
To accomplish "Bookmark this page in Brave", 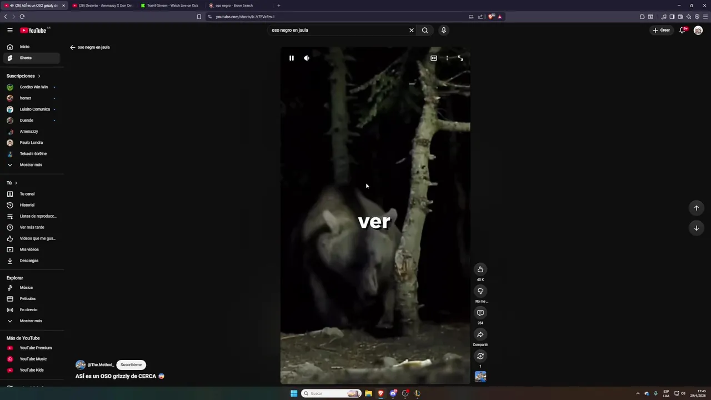I will pos(199,17).
